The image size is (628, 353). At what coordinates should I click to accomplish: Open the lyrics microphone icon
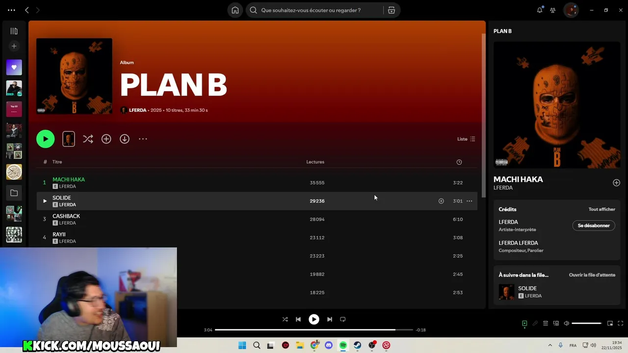(535, 324)
